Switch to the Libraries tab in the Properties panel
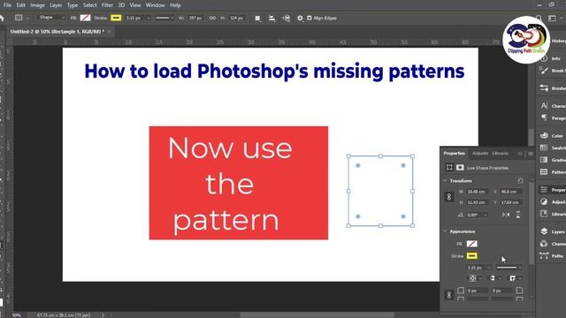Viewport: 566px width, 318px height. [x=500, y=153]
